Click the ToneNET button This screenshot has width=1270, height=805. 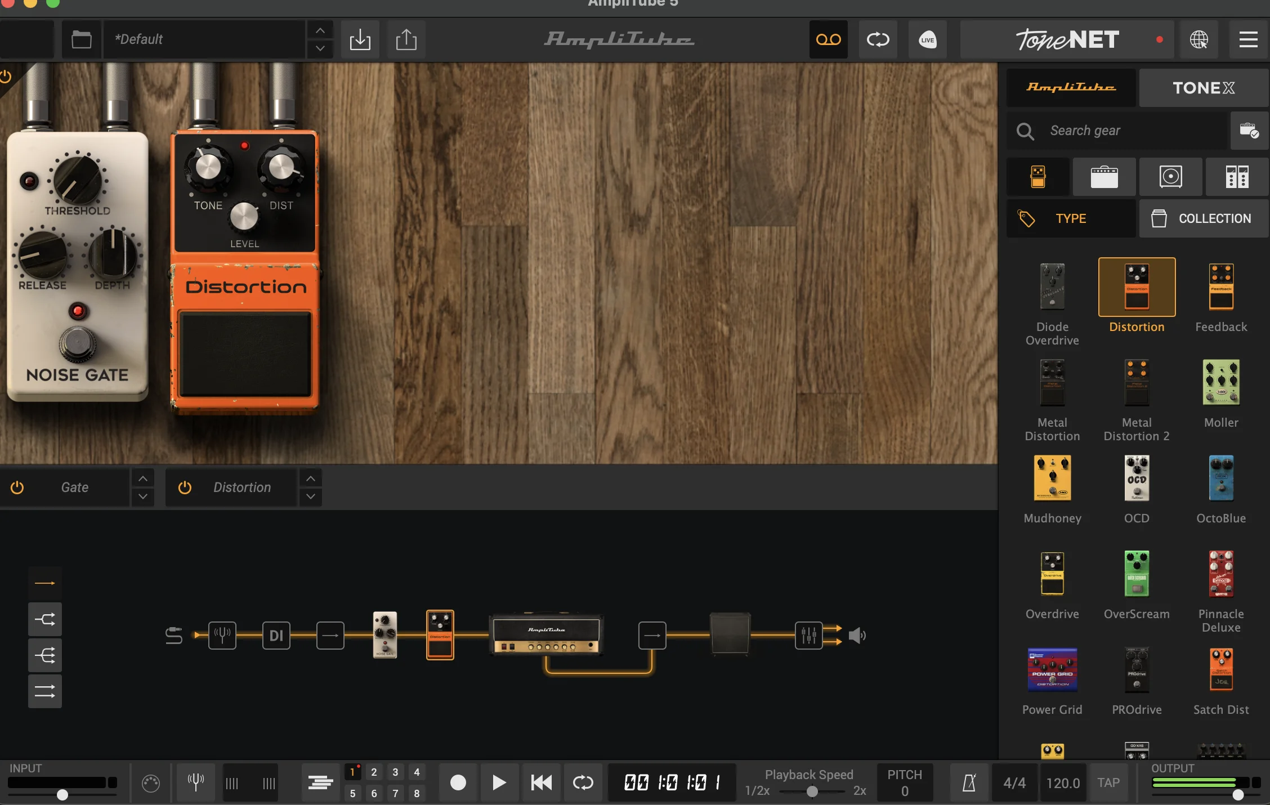pyautogui.click(x=1067, y=39)
